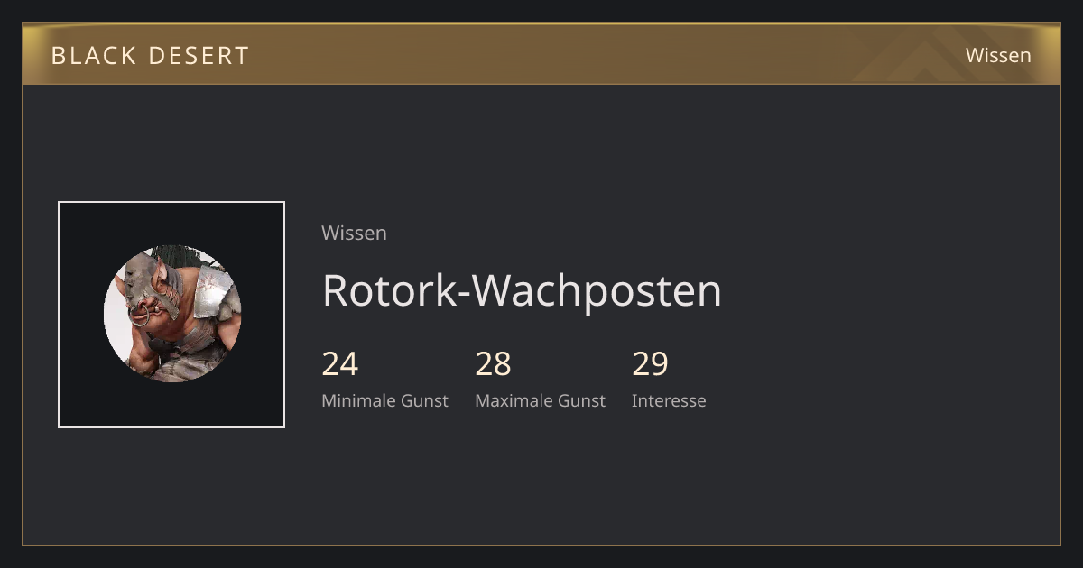The width and height of the screenshot is (1083, 568).
Task: Open the Wissen link in the gold header
Action: 998,55
